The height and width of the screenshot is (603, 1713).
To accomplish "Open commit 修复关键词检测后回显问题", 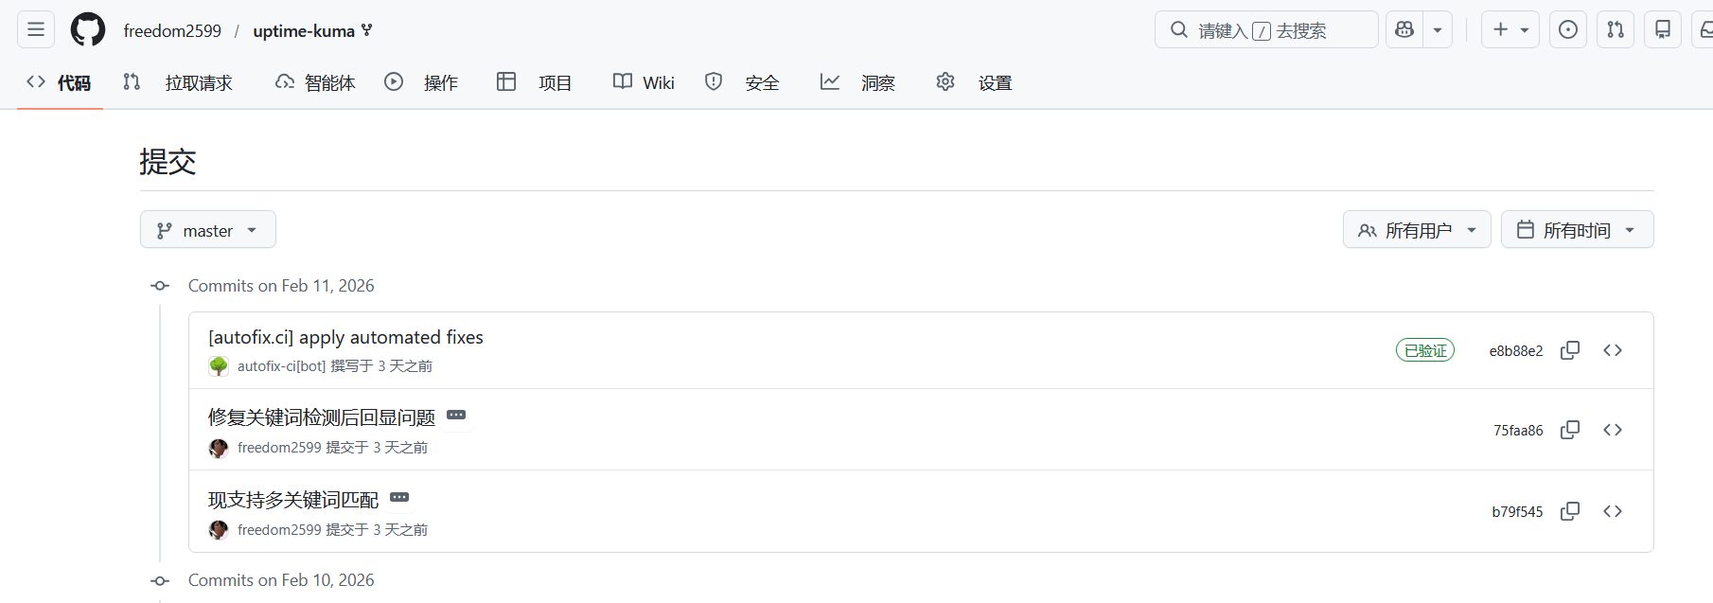I will (322, 417).
